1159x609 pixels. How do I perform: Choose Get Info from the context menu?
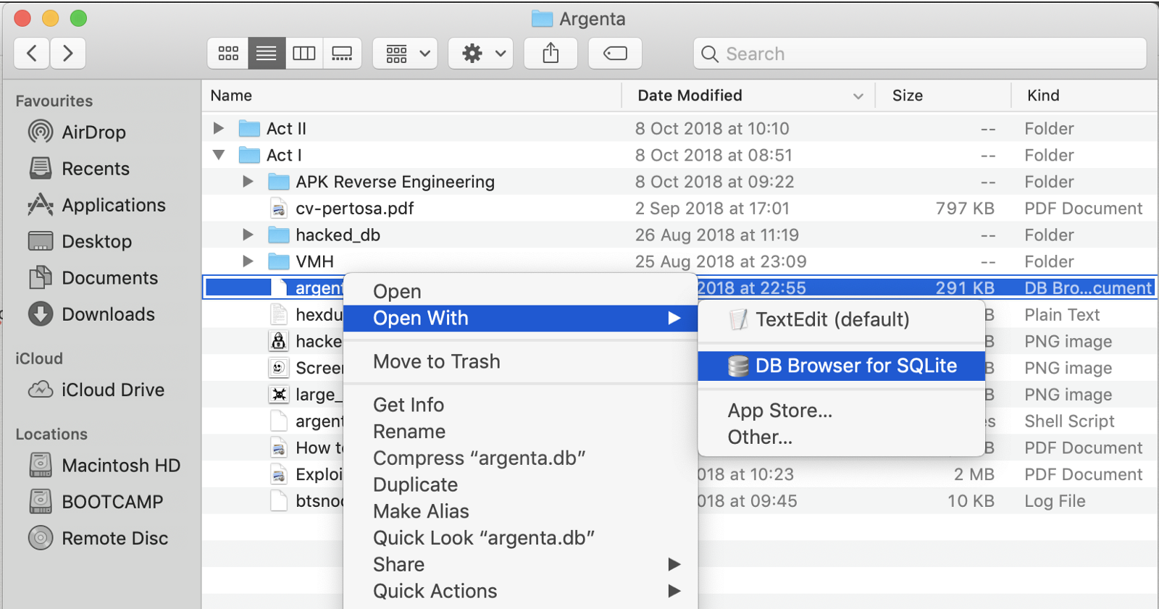[520, 405]
